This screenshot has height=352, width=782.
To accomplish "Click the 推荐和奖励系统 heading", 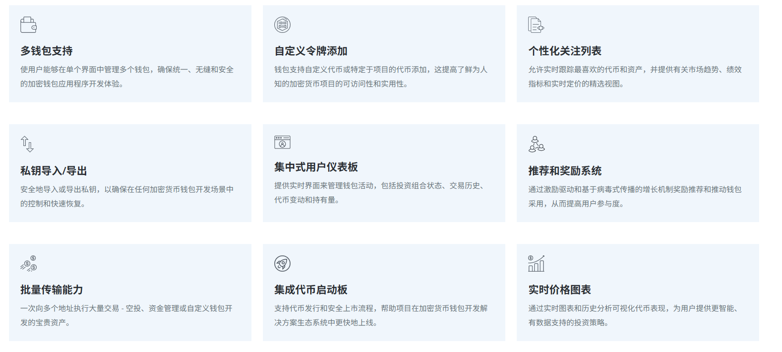I will coord(565,171).
